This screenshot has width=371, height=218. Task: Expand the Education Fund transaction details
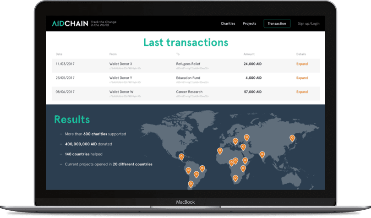(302, 78)
